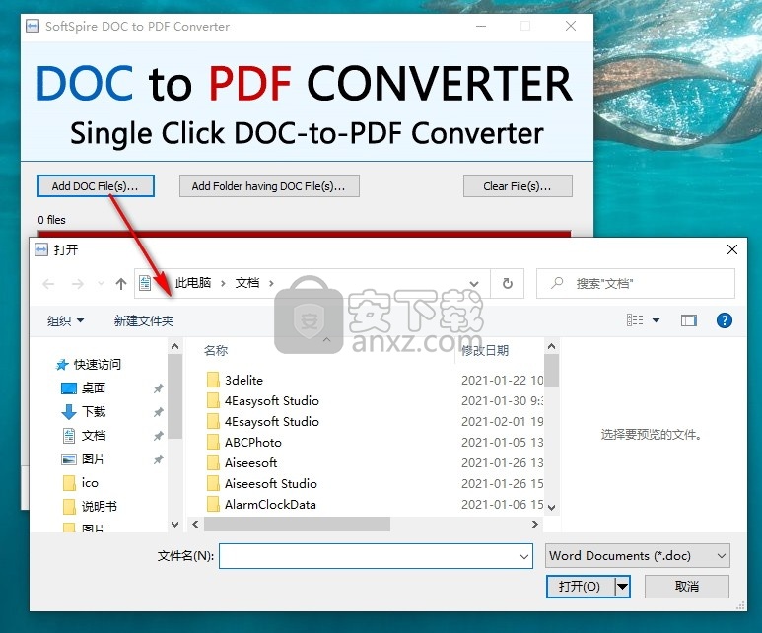
Task: Click the 名称 column header
Action: (216, 350)
